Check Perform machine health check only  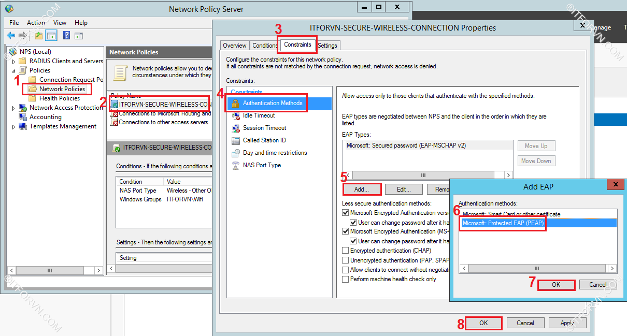click(x=346, y=279)
